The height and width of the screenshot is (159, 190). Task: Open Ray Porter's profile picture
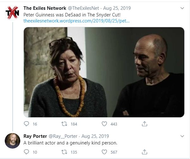[x=12, y=141]
